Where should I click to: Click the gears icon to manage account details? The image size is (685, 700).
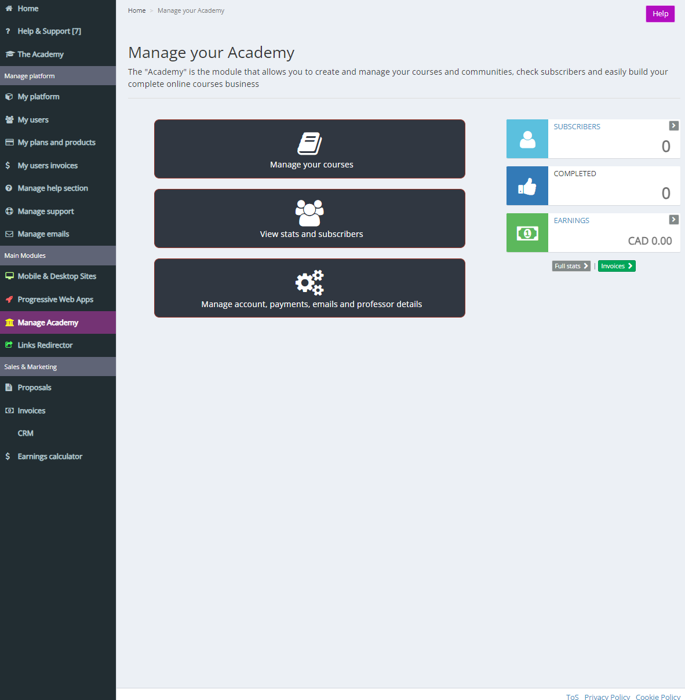310,282
